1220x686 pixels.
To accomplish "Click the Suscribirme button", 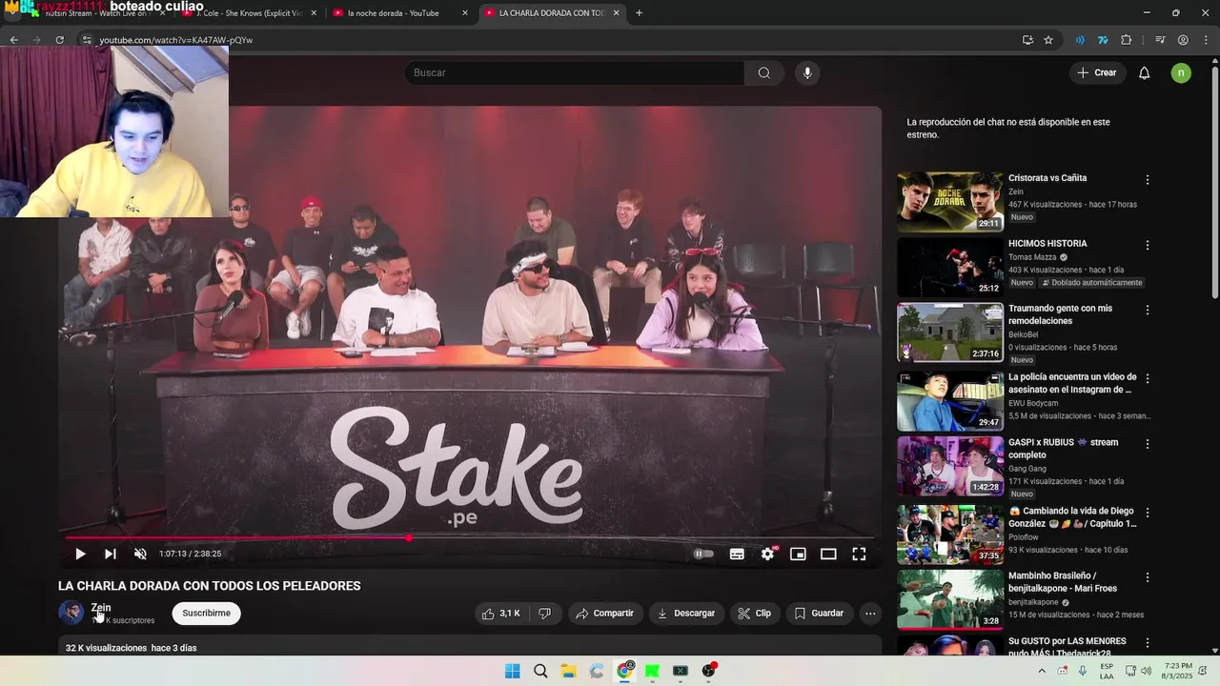I will point(206,613).
